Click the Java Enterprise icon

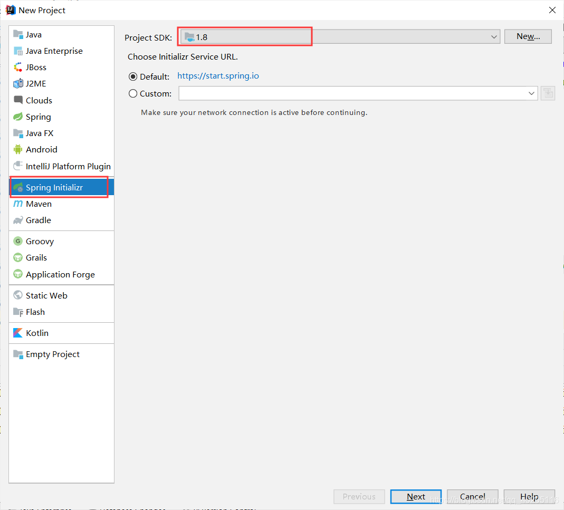[18, 51]
